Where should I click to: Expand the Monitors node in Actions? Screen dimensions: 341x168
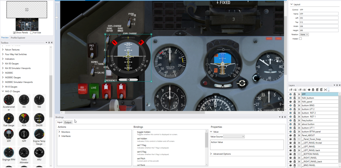59,132
